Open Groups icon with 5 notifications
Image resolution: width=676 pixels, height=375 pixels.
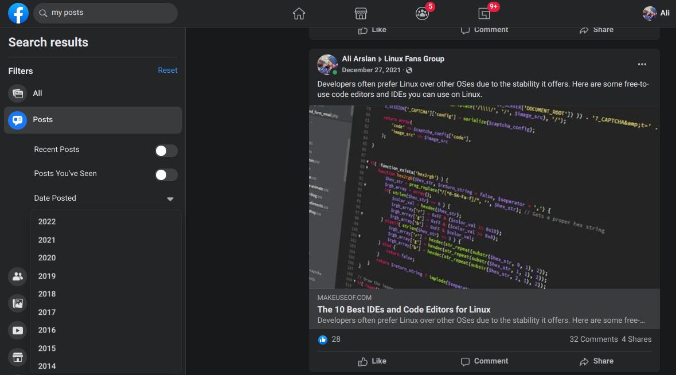click(423, 14)
